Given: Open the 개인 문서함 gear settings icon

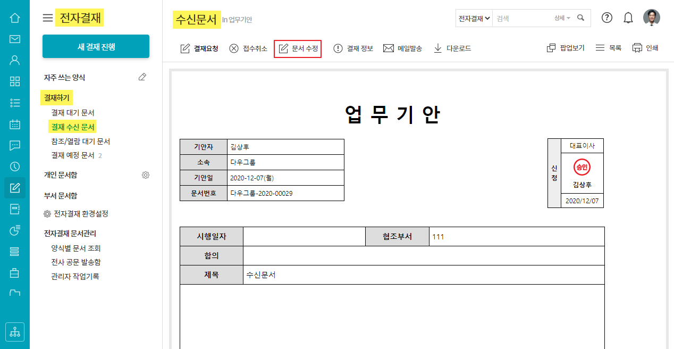Looking at the screenshot, I should click(146, 175).
